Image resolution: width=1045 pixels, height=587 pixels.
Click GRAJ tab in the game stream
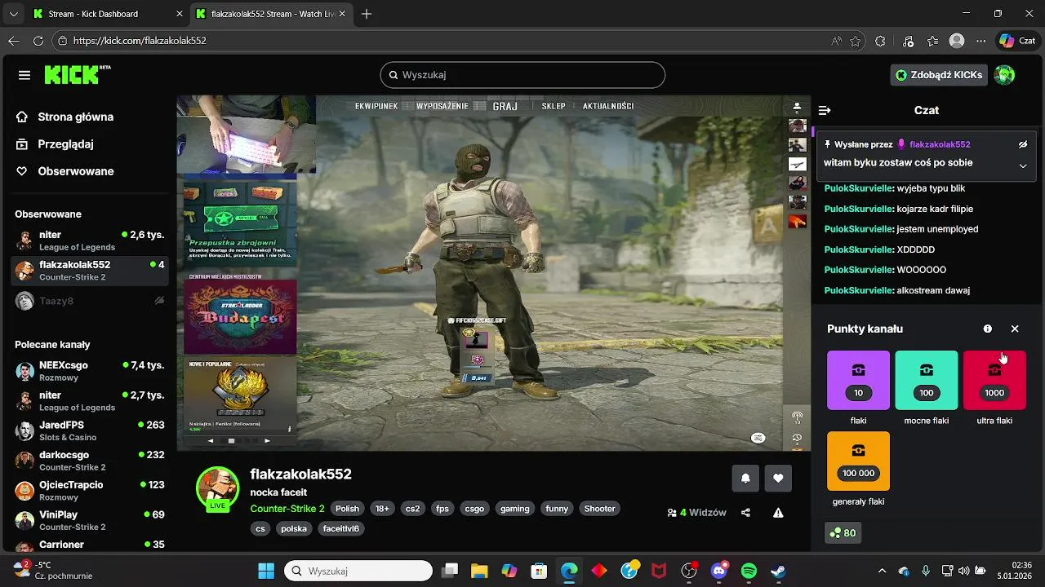[x=505, y=106]
